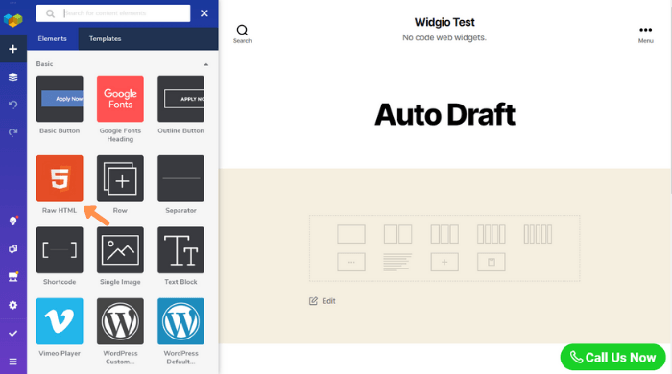The height and width of the screenshot is (374, 672).
Task: Open the responsive view devices icon
Action: click(12, 249)
